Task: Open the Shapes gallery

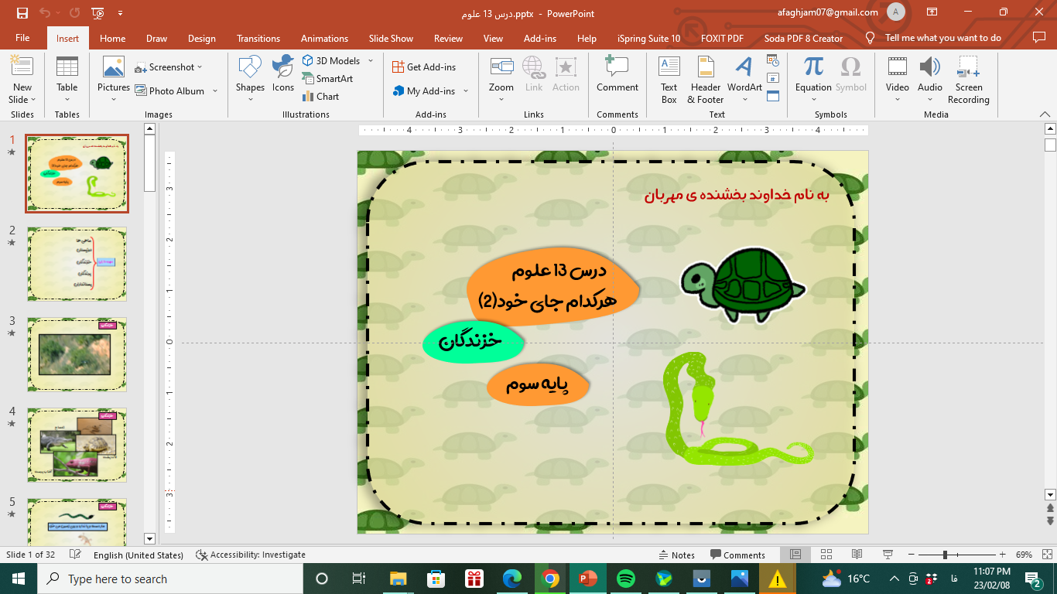Action: click(x=250, y=78)
